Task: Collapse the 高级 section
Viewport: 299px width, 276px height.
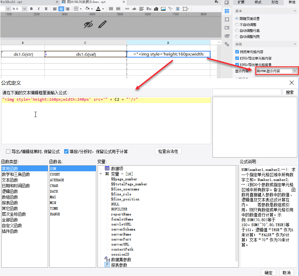Action: (x=295, y=44)
